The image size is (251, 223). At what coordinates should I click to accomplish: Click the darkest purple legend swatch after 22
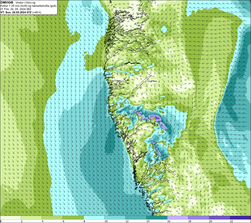click(240, 217)
